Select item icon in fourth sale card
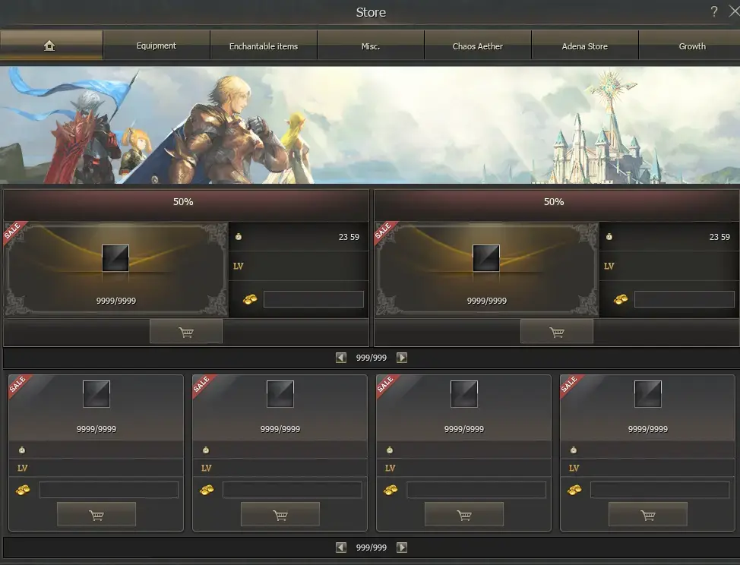This screenshot has height=565, width=740. point(648,394)
